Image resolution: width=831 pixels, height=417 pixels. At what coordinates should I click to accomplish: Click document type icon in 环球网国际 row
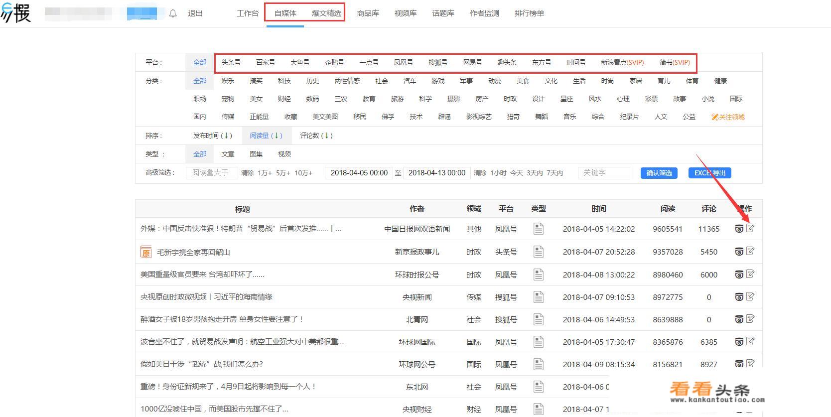coord(539,342)
